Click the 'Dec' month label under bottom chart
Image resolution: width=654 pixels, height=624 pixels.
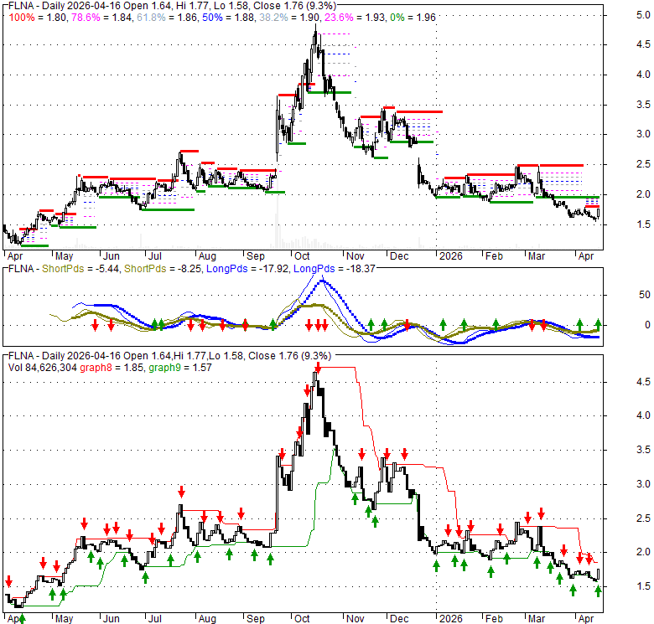(399, 619)
